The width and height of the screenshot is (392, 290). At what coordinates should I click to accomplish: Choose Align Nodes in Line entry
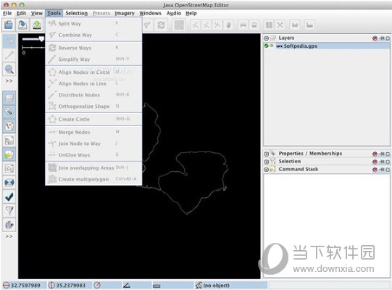93,83
